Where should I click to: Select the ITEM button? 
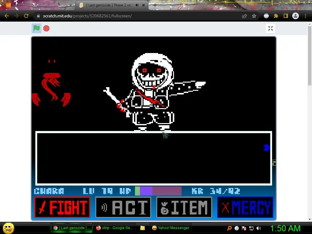[x=184, y=207]
